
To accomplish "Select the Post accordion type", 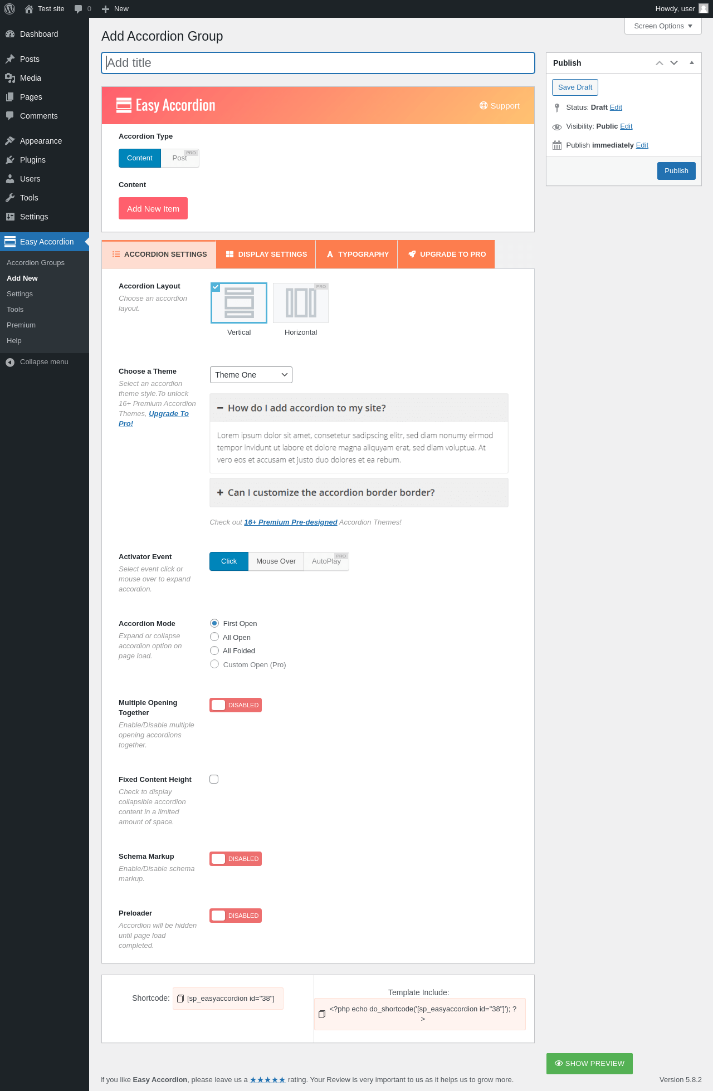I will pos(180,158).
